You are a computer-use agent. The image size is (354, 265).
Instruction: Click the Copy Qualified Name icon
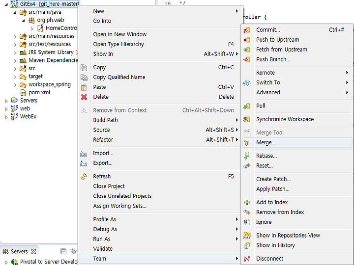(x=84, y=78)
